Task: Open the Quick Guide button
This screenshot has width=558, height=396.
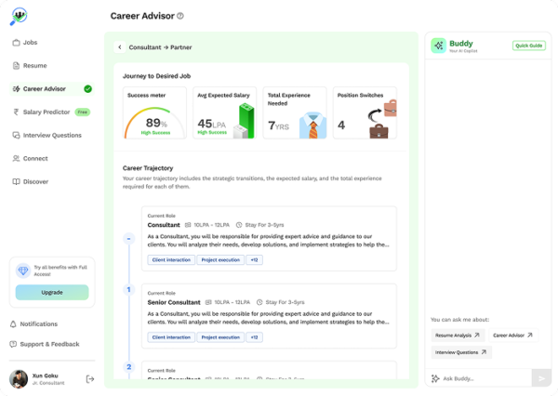Action: [528, 46]
